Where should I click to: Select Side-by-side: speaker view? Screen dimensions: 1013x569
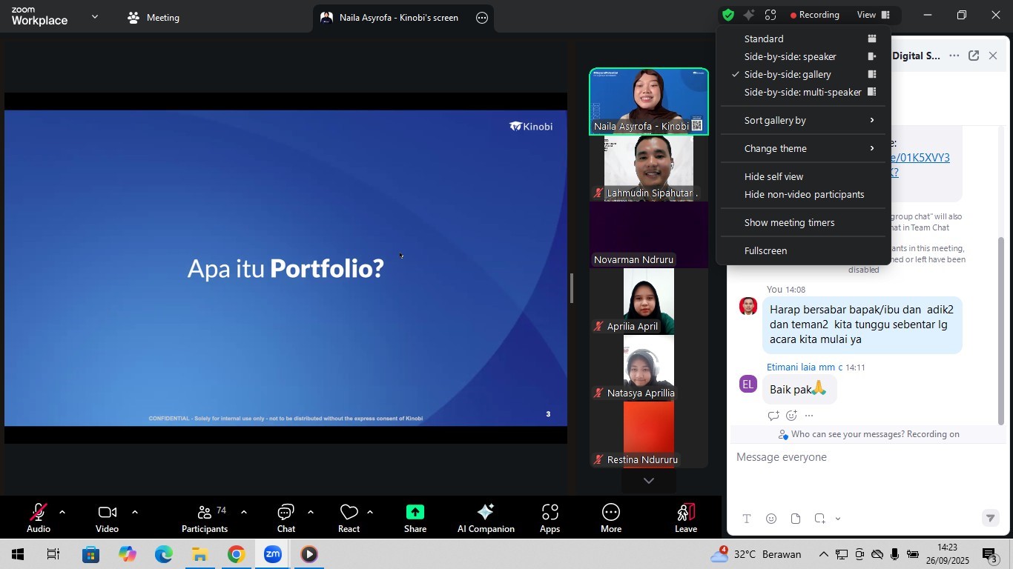click(x=790, y=57)
